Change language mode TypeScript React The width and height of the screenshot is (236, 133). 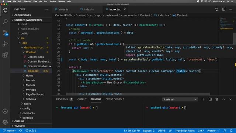(185, 130)
